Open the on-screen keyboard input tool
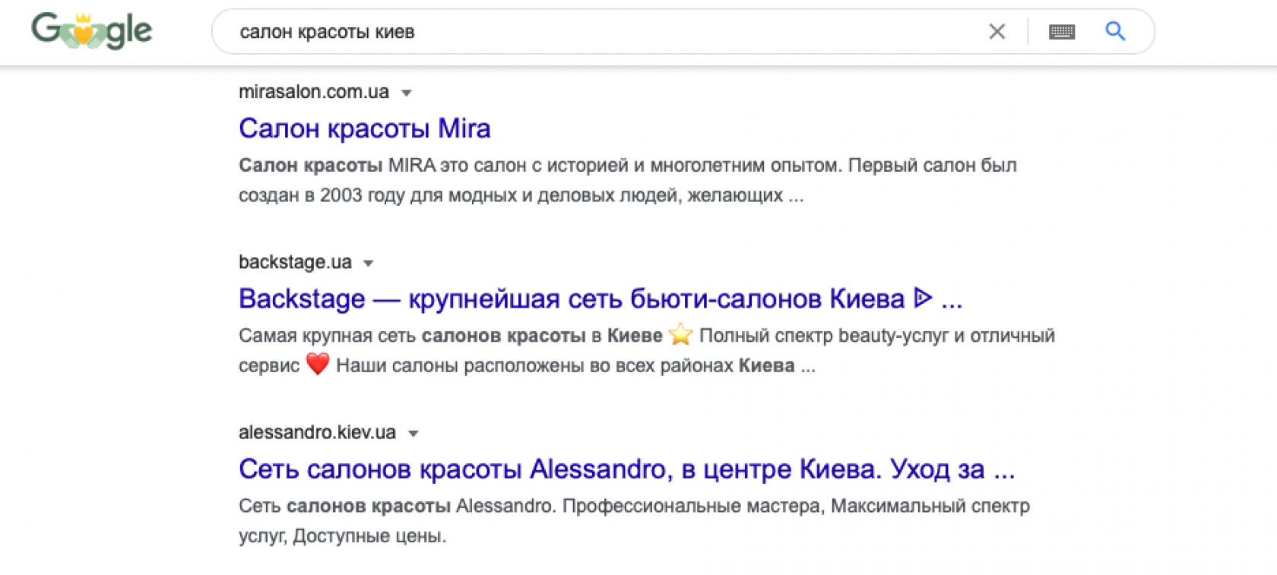This screenshot has height=575, width=1277. click(1061, 32)
